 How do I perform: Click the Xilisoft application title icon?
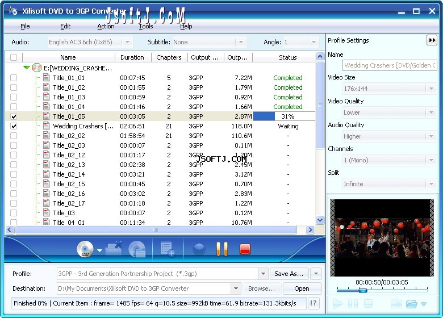click(x=13, y=11)
